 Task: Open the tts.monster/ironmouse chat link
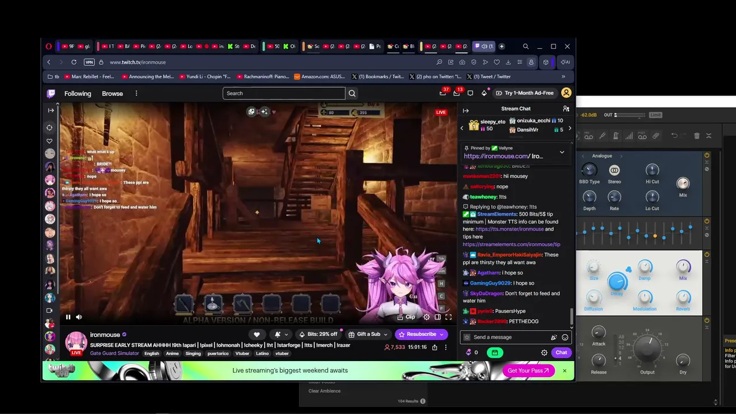tap(509, 229)
